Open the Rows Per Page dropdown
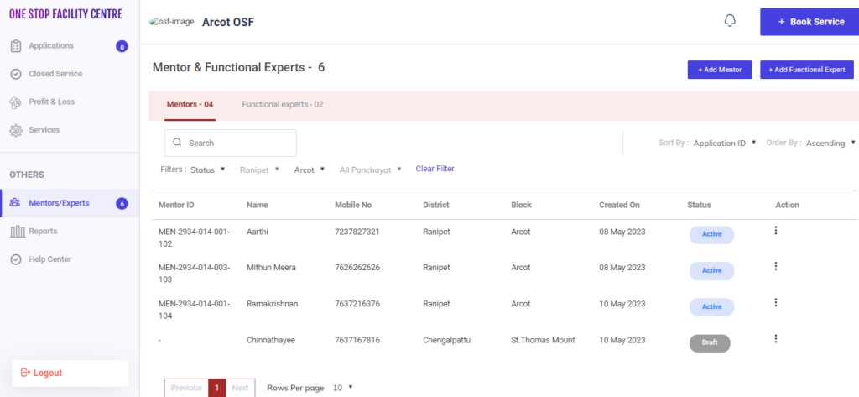859x397 pixels. pyautogui.click(x=343, y=388)
